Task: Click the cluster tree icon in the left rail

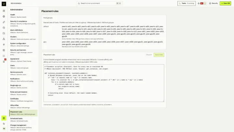Action: point(4,39)
